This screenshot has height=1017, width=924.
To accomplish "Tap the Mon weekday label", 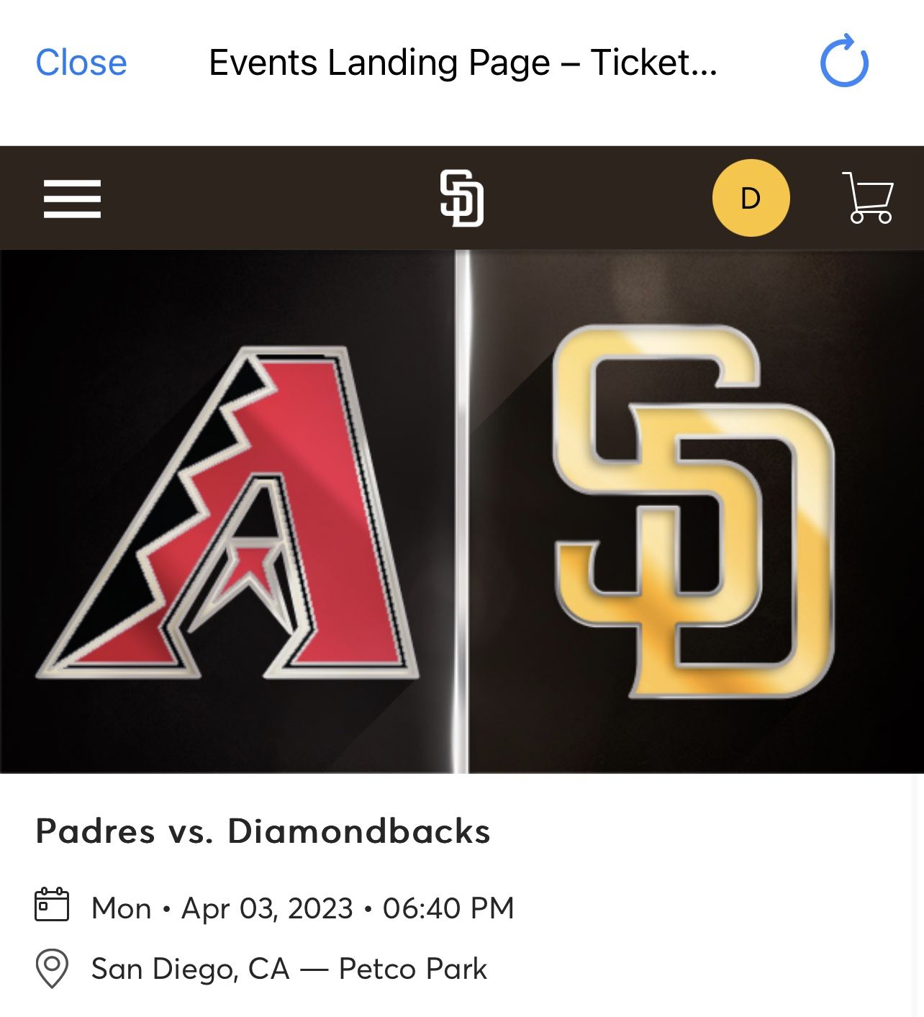I will coord(121,908).
